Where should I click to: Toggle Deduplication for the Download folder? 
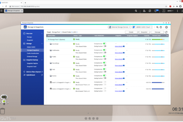105,46
